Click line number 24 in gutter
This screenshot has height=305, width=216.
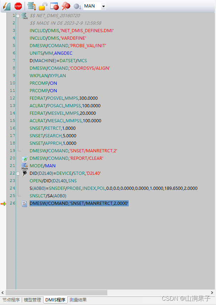(12, 188)
